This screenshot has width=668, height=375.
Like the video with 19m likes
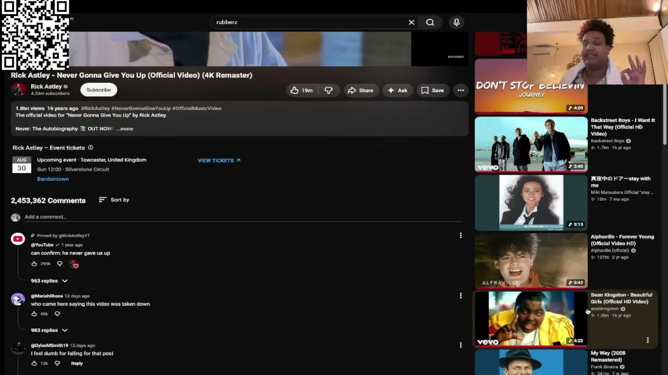coord(302,91)
